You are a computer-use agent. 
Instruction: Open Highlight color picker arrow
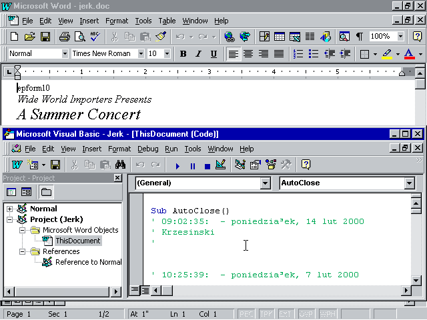click(x=398, y=54)
